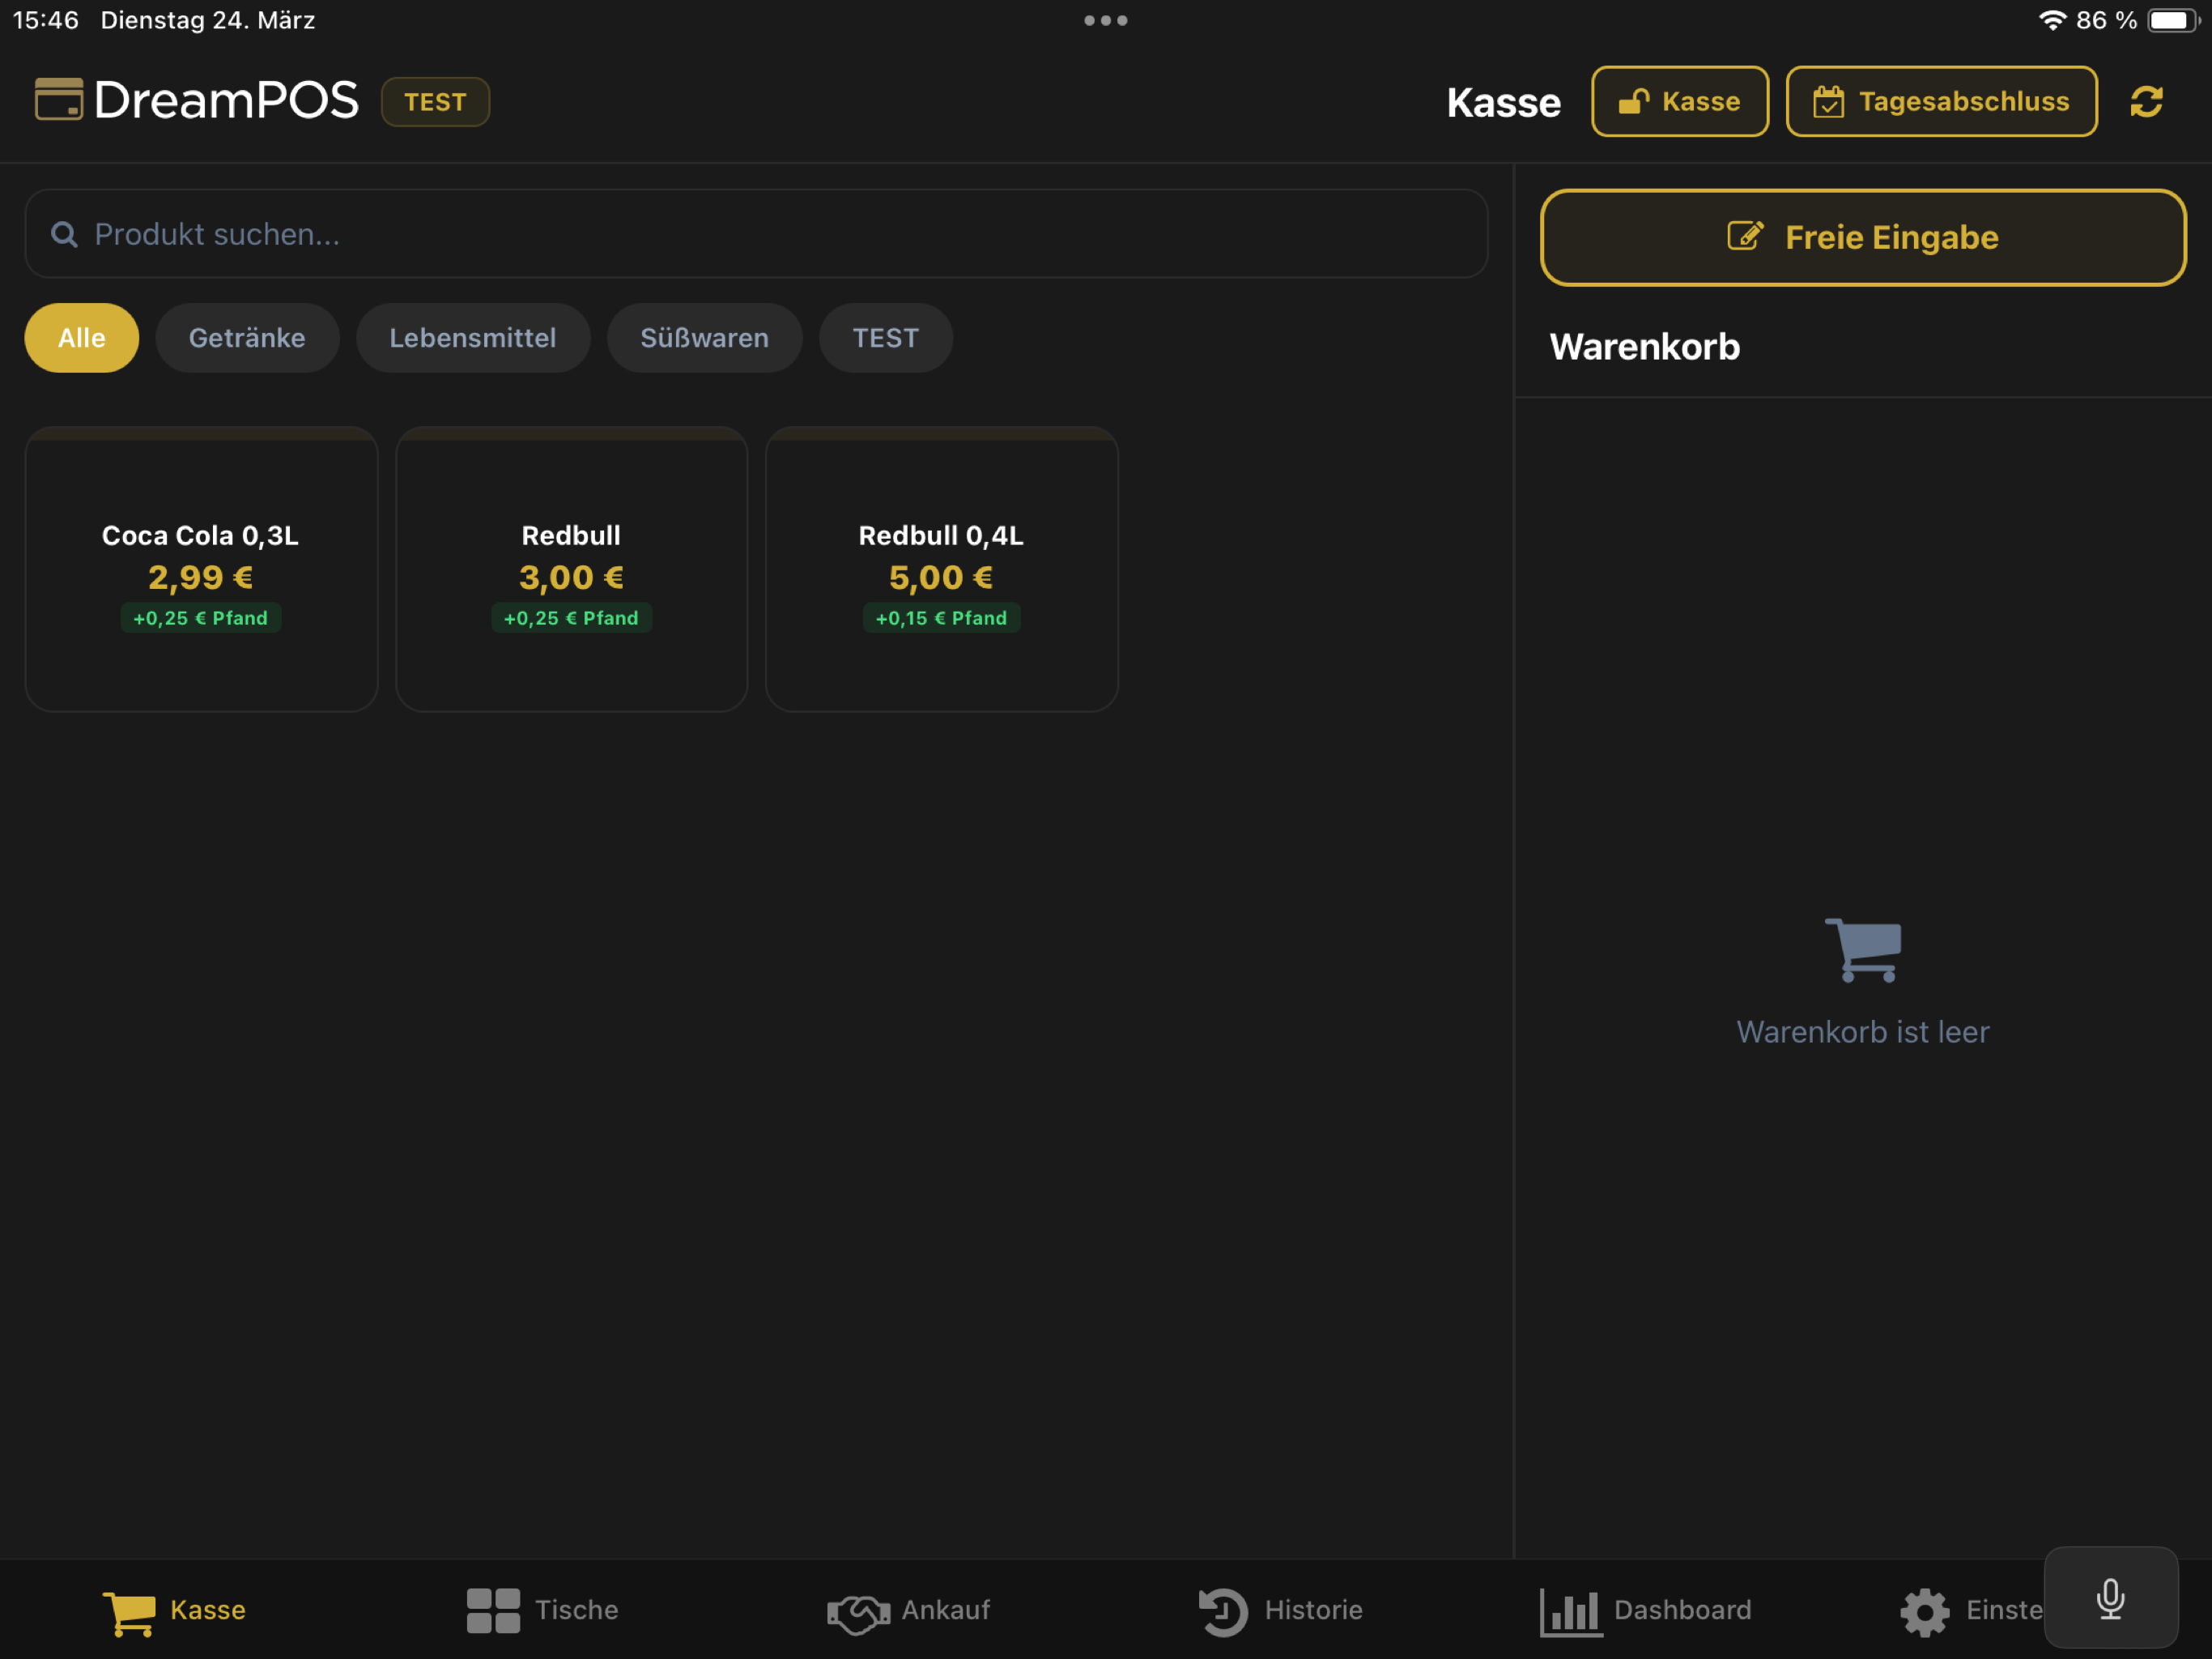Add Redbull 3,00 € product to cart

[x=571, y=569]
